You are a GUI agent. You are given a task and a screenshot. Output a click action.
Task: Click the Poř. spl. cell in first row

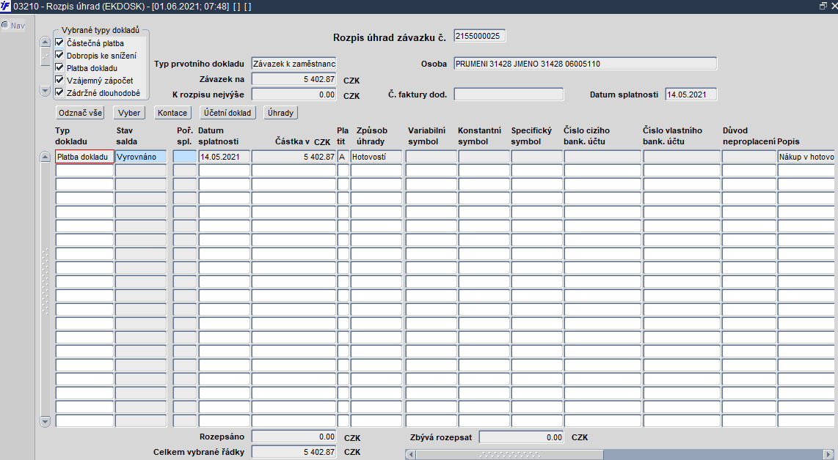[185, 157]
